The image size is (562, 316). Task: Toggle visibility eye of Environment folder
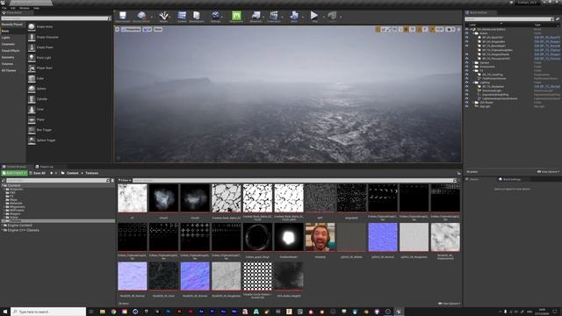pyautogui.click(x=466, y=67)
